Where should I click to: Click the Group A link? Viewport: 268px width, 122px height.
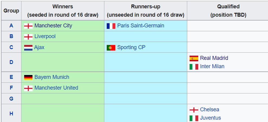tap(11, 26)
